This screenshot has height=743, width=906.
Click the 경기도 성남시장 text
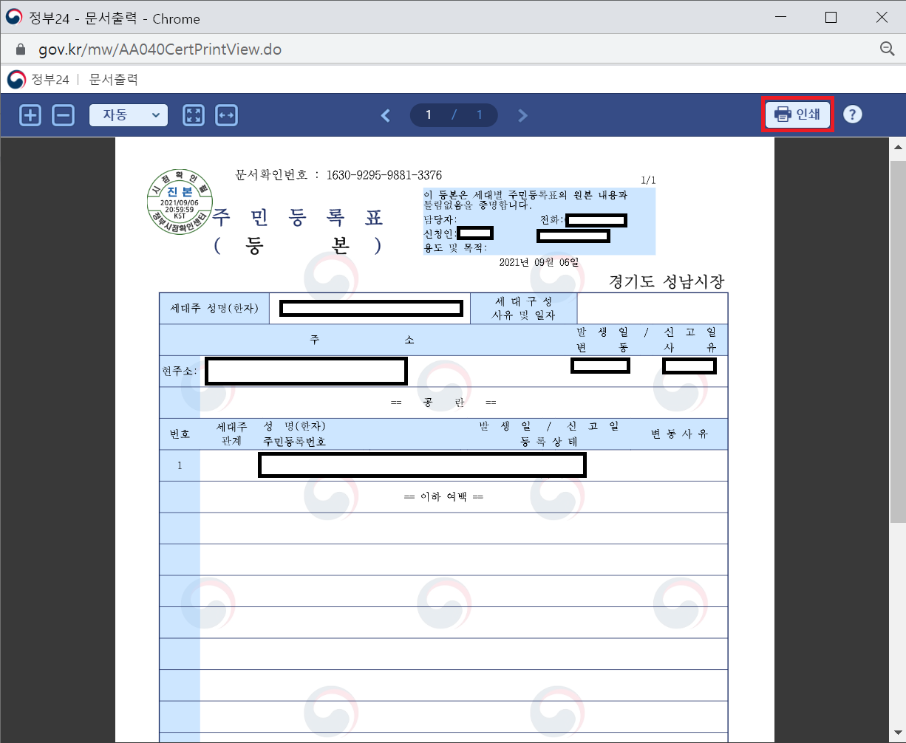[667, 281]
